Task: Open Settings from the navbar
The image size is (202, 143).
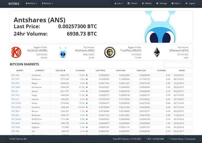Action: pos(162,3)
